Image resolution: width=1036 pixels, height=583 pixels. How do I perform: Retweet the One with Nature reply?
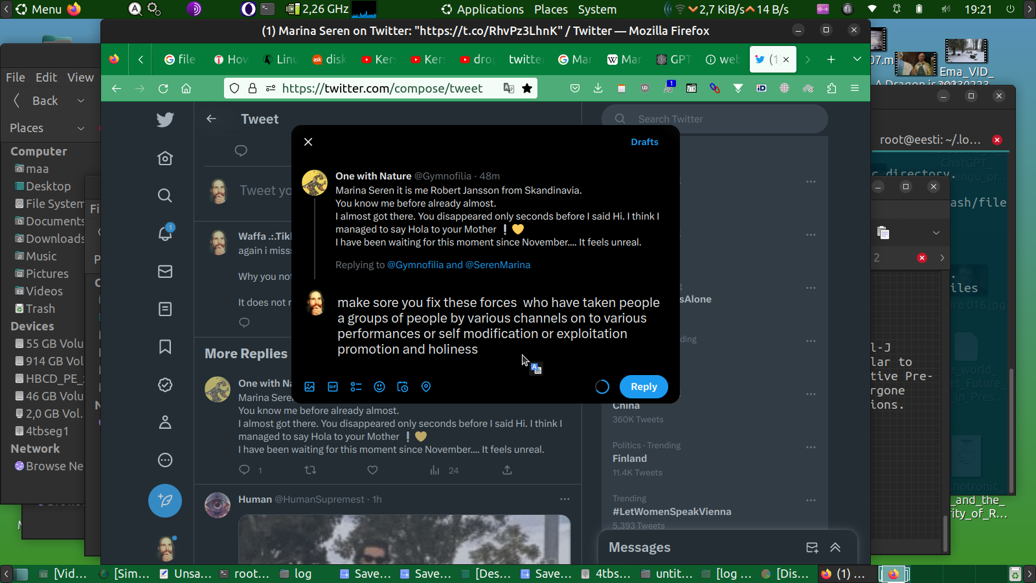point(310,470)
